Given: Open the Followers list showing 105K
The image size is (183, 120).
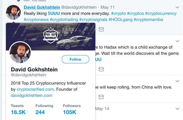Looking at the screenshot, I should 70,112.
